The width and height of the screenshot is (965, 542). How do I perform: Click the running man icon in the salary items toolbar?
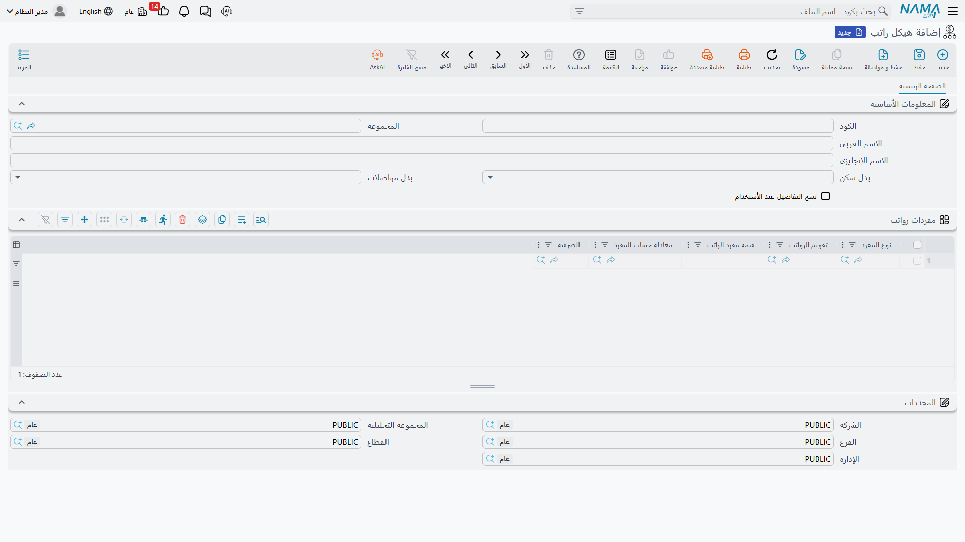tap(163, 220)
